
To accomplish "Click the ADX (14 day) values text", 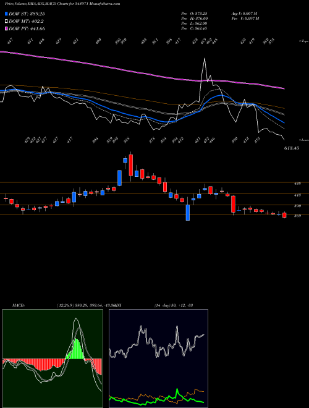I will coord(173,305).
